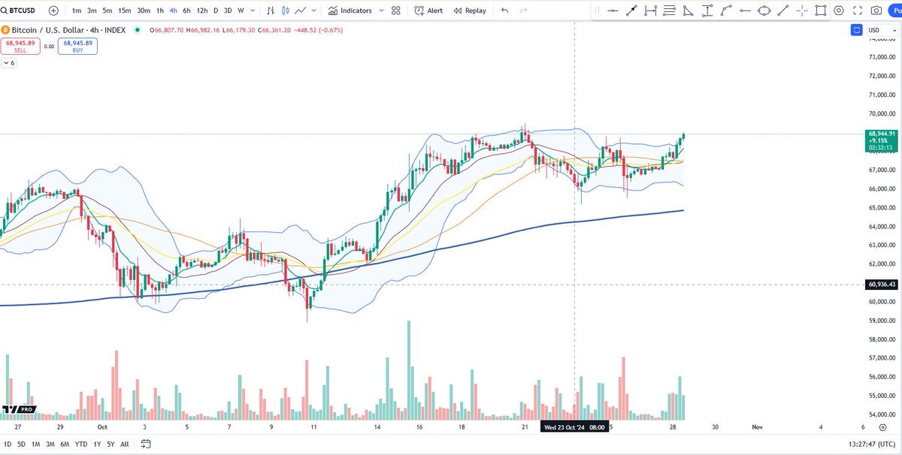Select the active 4h timeframe

pyautogui.click(x=174, y=11)
